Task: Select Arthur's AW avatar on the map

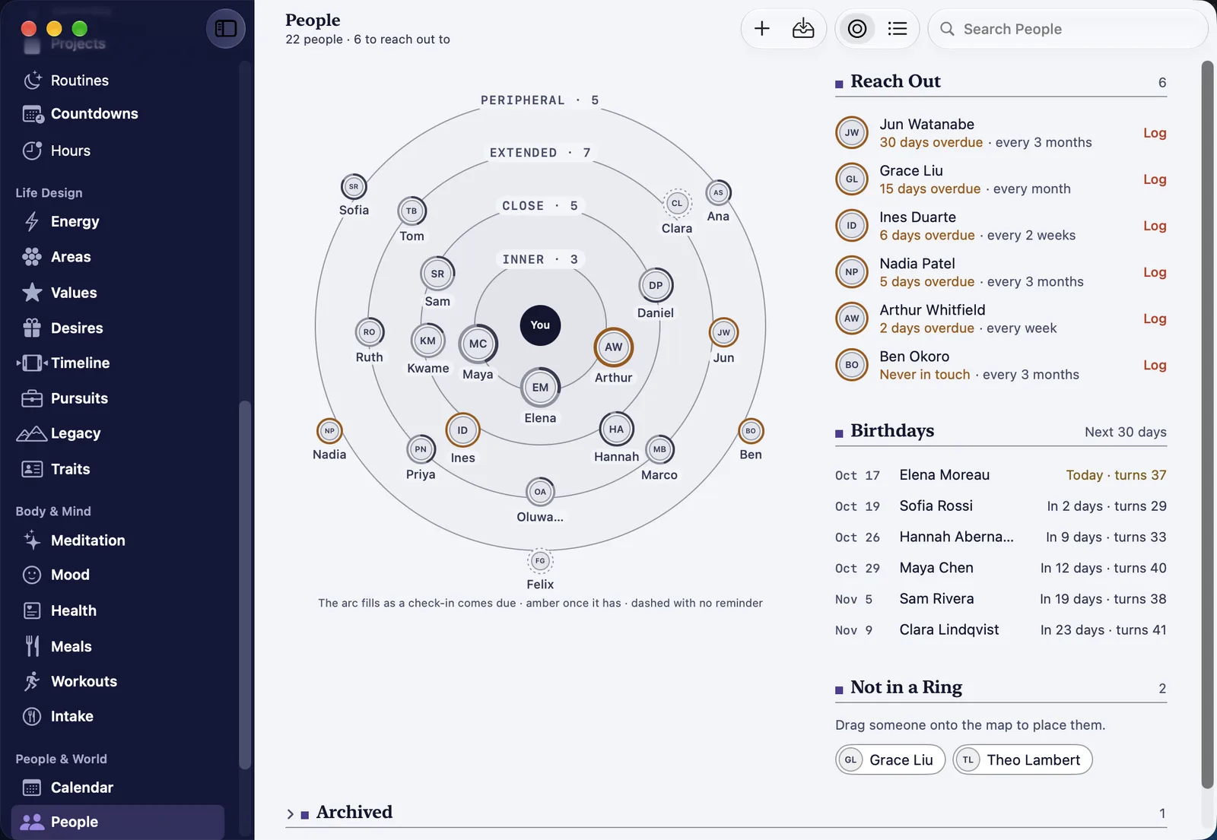Action: (x=614, y=347)
